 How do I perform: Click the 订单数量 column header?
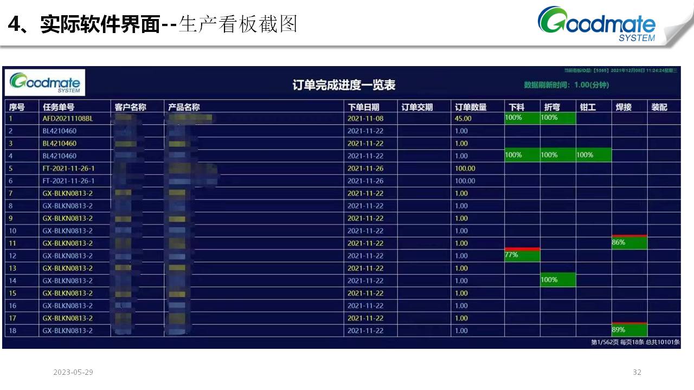[471, 107]
